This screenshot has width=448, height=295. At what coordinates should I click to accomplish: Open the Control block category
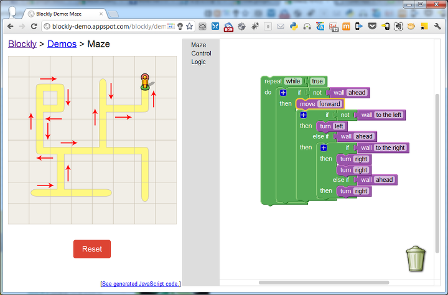click(201, 54)
